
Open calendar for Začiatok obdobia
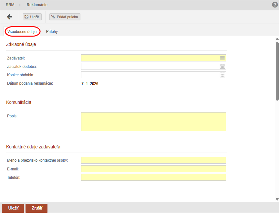222,67
